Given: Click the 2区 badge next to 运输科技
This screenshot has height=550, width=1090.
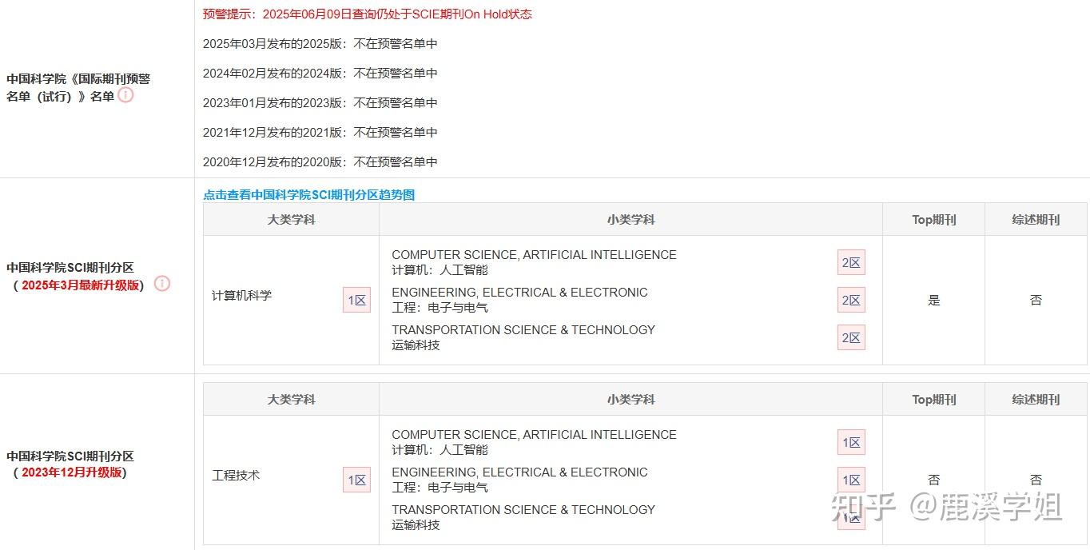Looking at the screenshot, I should [x=851, y=337].
